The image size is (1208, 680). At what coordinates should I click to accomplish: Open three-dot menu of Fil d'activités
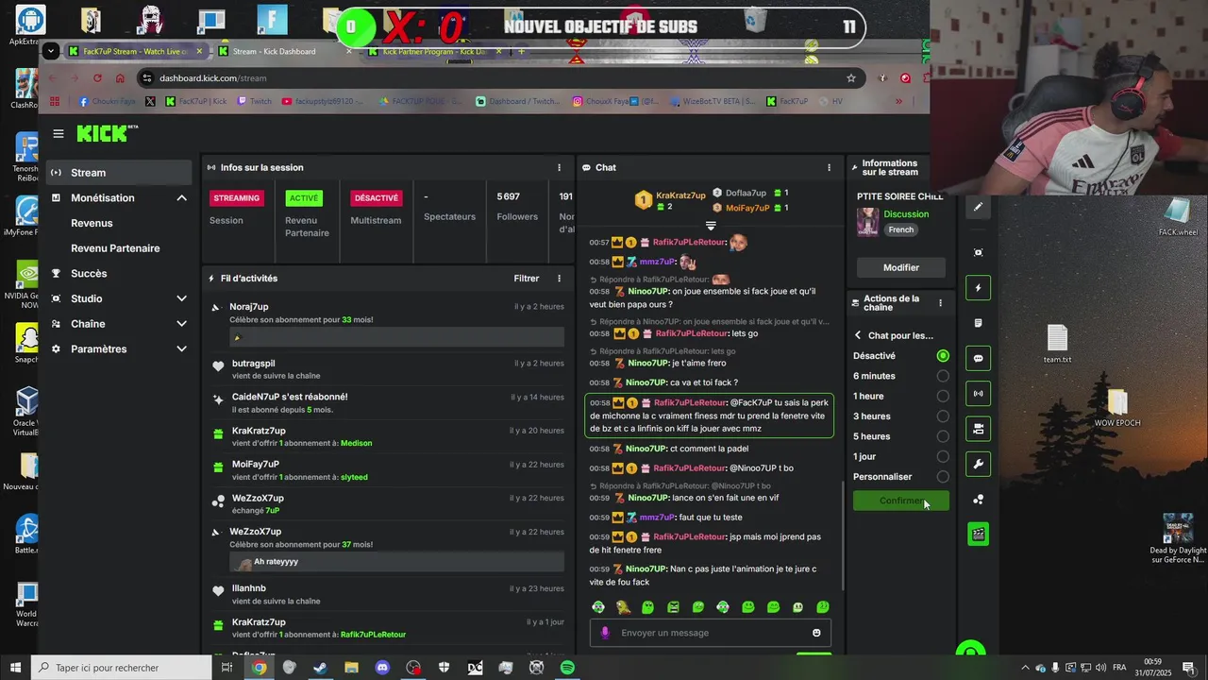[559, 279]
